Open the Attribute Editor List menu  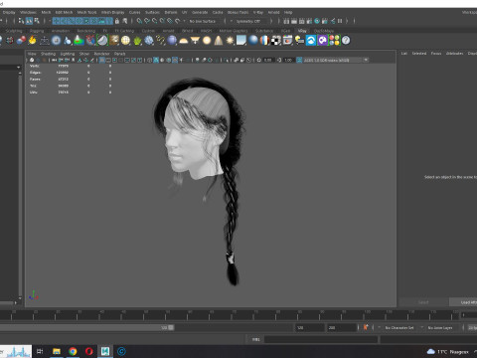(404, 54)
